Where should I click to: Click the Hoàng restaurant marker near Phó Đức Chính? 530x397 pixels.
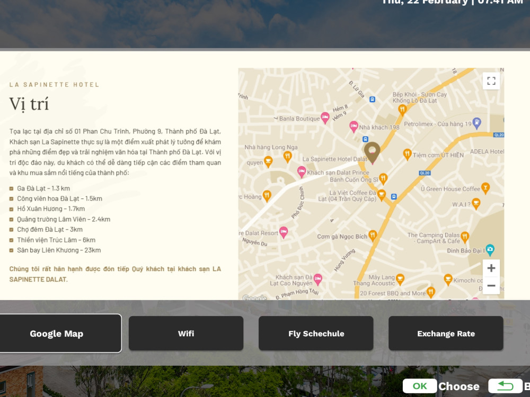[267, 196]
